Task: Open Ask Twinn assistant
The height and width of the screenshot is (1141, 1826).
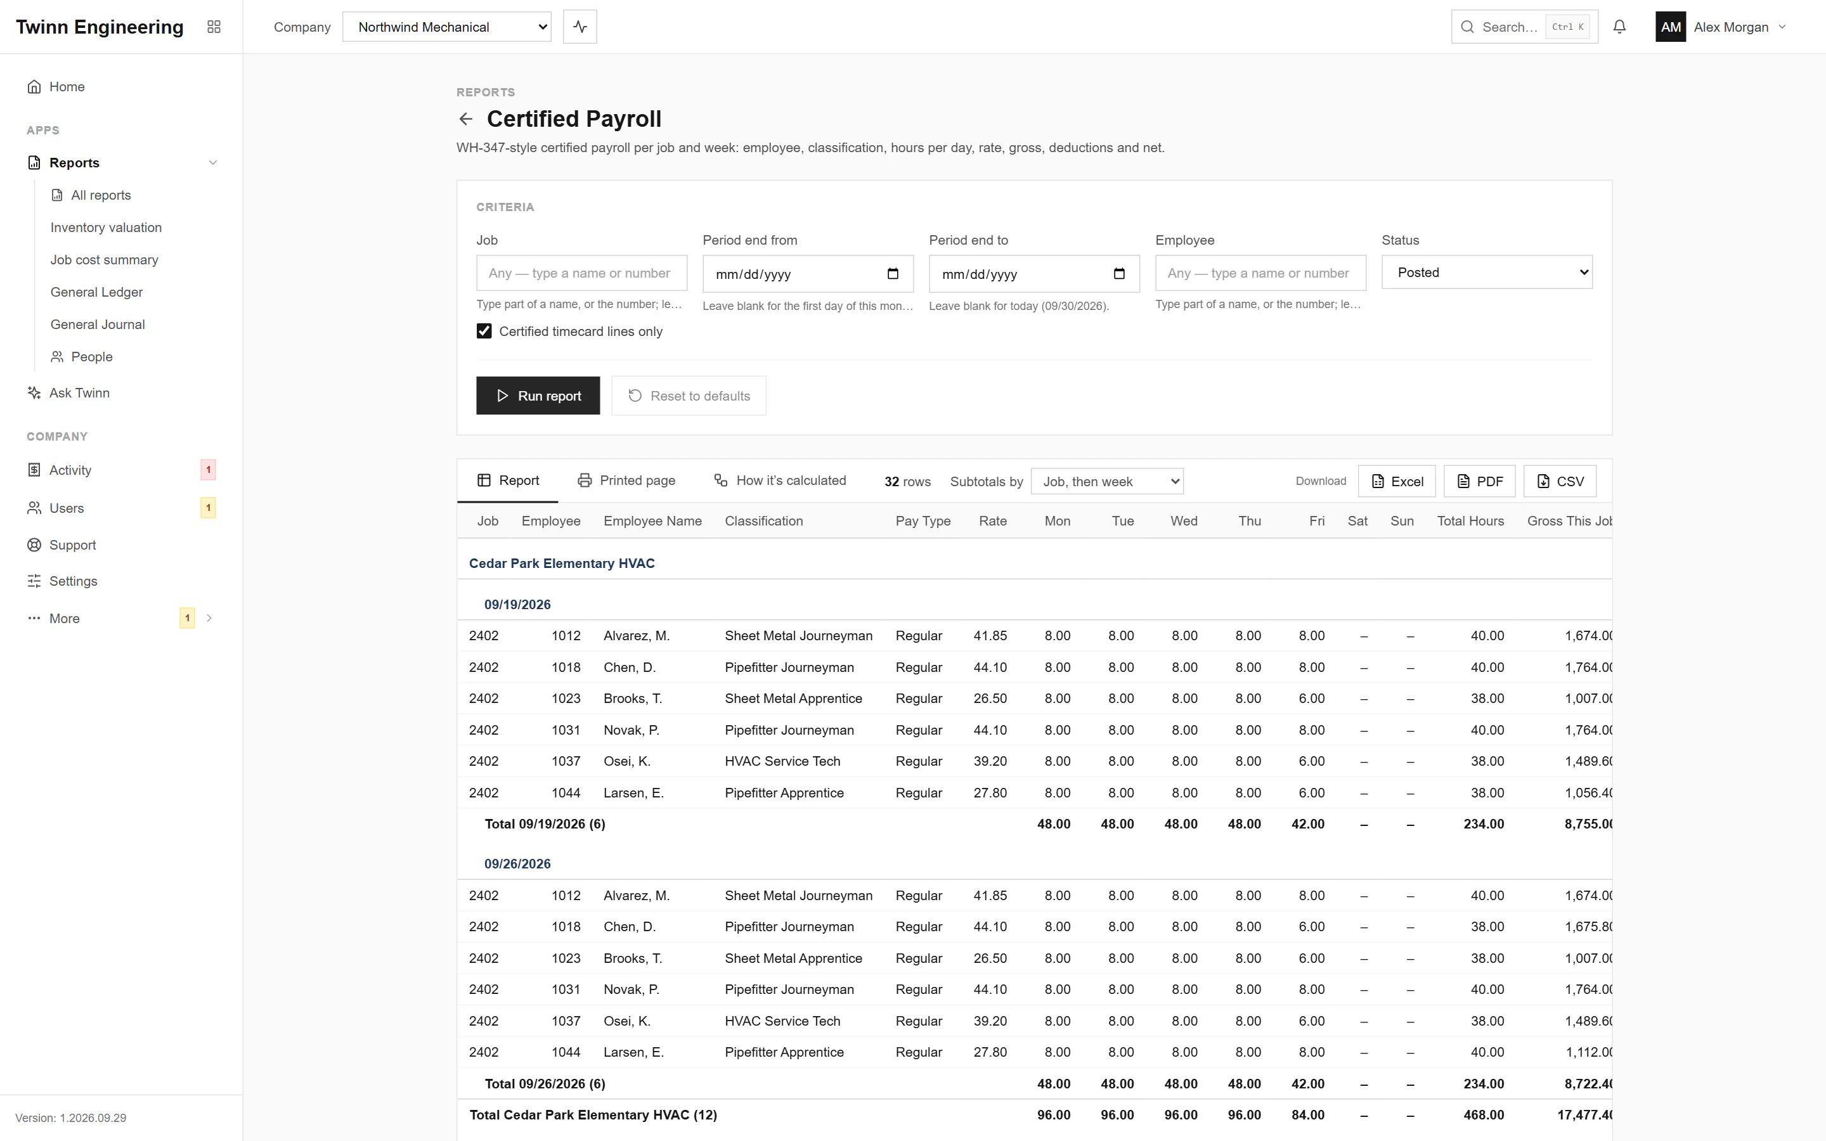Action: coord(120,392)
